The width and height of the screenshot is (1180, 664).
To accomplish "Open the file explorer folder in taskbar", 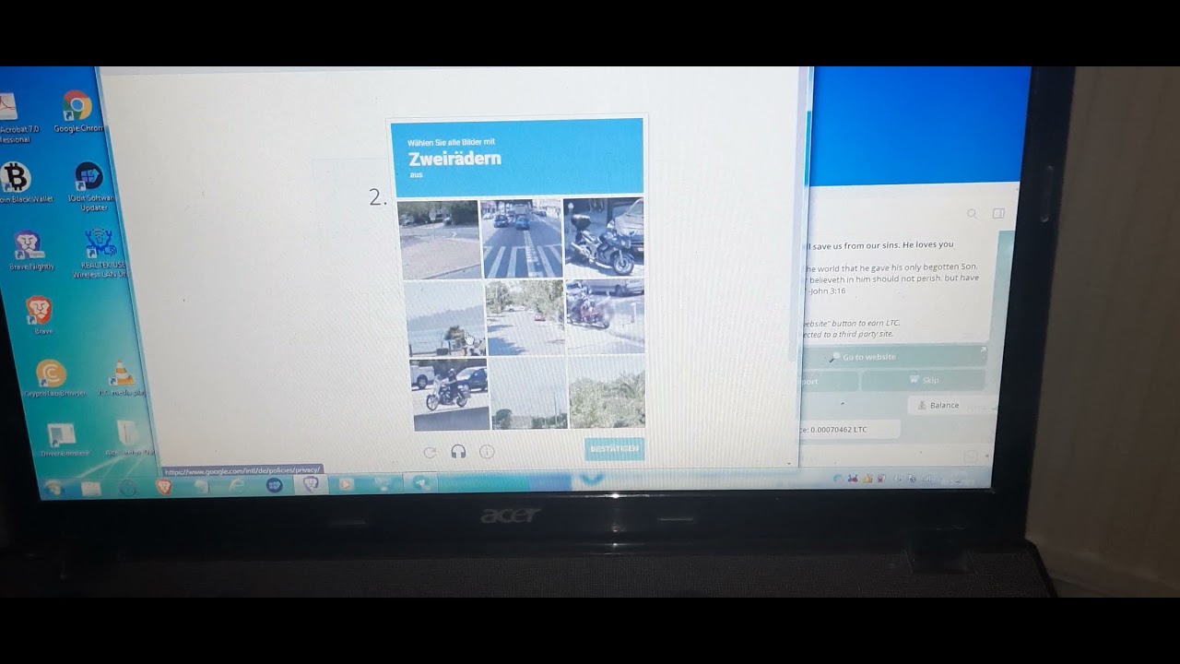I will pyautogui.click(x=91, y=488).
